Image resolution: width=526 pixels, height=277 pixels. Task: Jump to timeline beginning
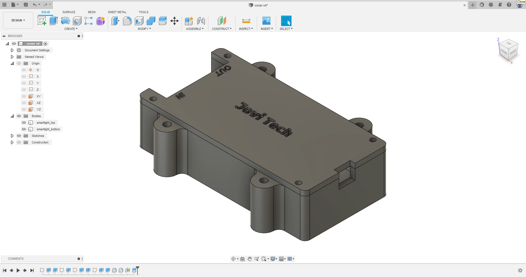coord(5,270)
